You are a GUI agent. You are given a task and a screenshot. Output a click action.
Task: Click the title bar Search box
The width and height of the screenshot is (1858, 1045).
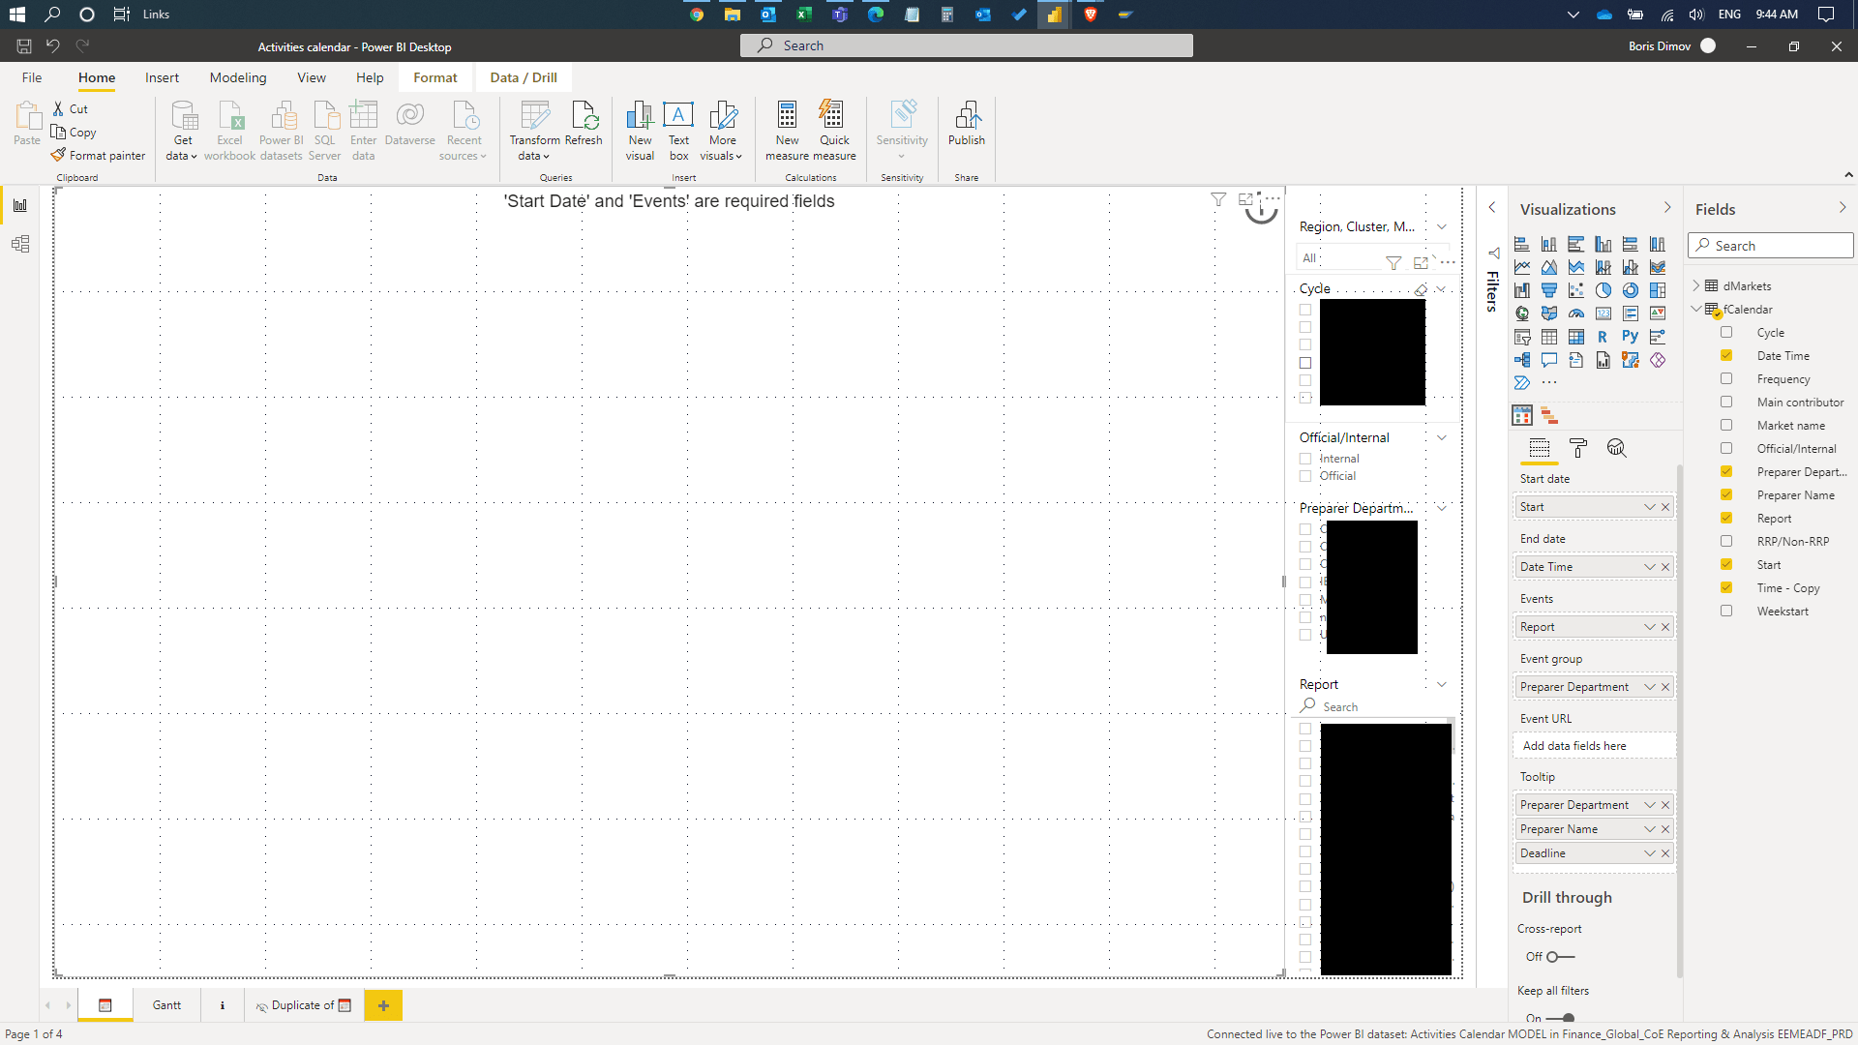coord(966,45)
